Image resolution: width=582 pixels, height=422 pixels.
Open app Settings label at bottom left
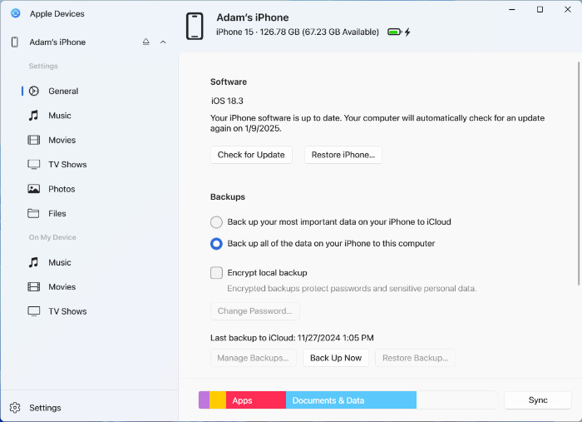(45, 408)
